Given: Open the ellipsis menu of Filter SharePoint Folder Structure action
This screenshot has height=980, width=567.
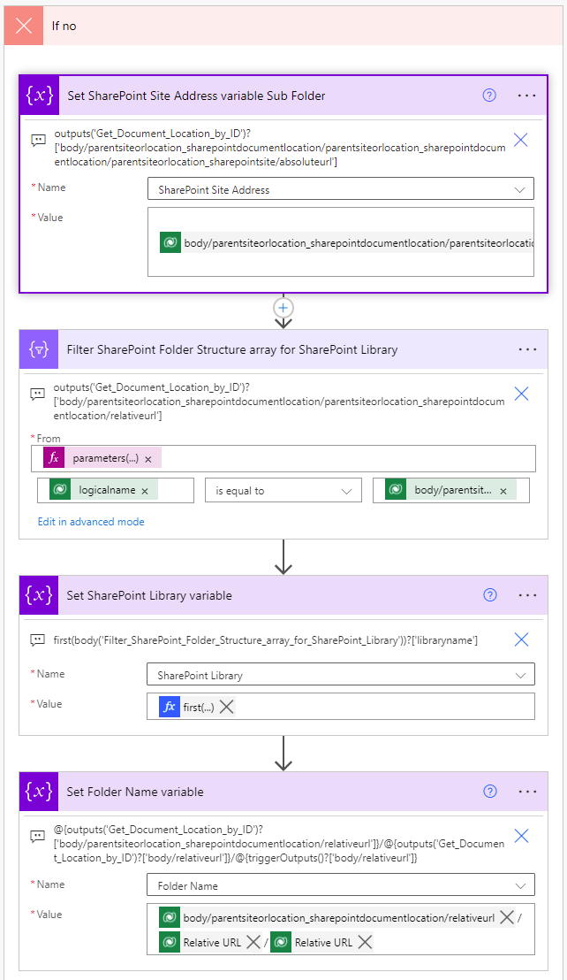Looking at the screenshot, I should coord(528,349).
